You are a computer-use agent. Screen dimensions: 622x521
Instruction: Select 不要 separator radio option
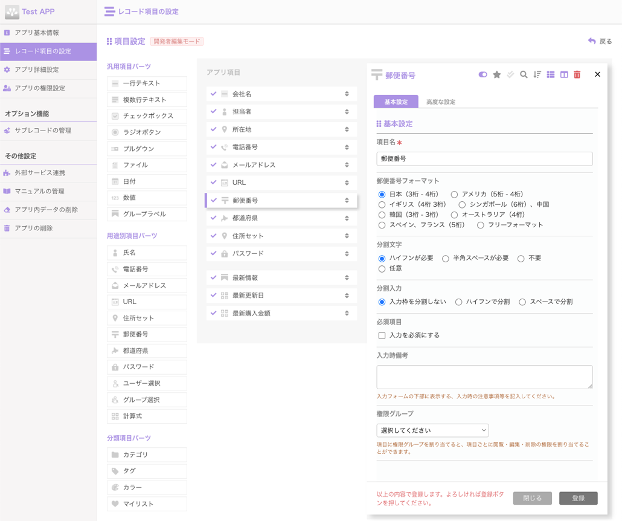(x=521, y=259)
